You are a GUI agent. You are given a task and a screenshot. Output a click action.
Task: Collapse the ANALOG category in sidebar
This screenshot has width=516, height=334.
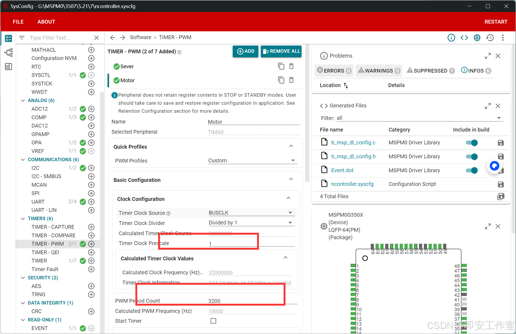(x=23, y=100)
